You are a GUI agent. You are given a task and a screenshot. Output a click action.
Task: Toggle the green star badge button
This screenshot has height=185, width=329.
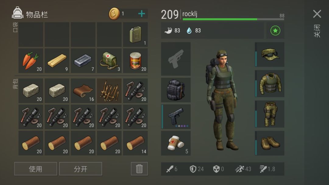point(275,31)
